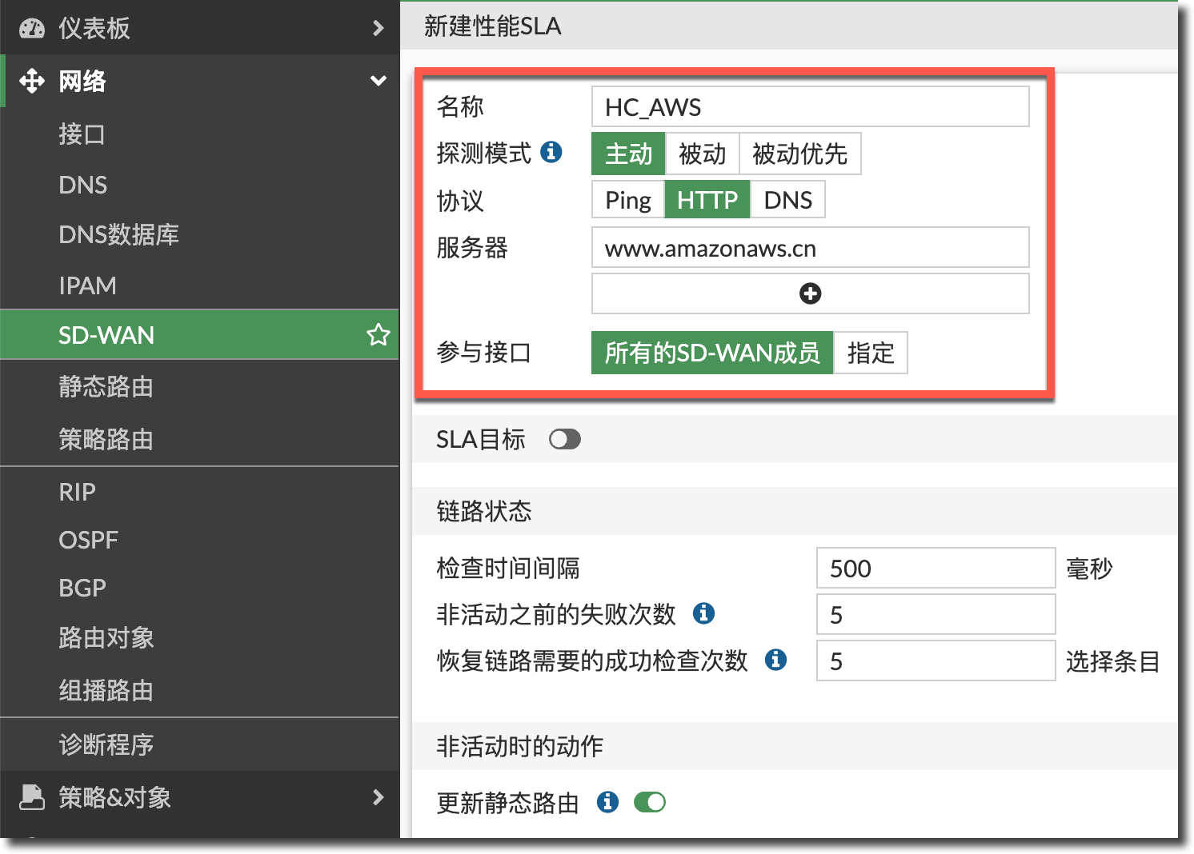Image resolution: width=1194 pixels, height=854 pixels.
Task: Click the 检查时间间隔 input field
Action: coord(935,569)
